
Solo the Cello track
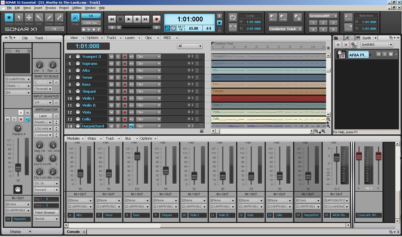(x=118, y=119)
